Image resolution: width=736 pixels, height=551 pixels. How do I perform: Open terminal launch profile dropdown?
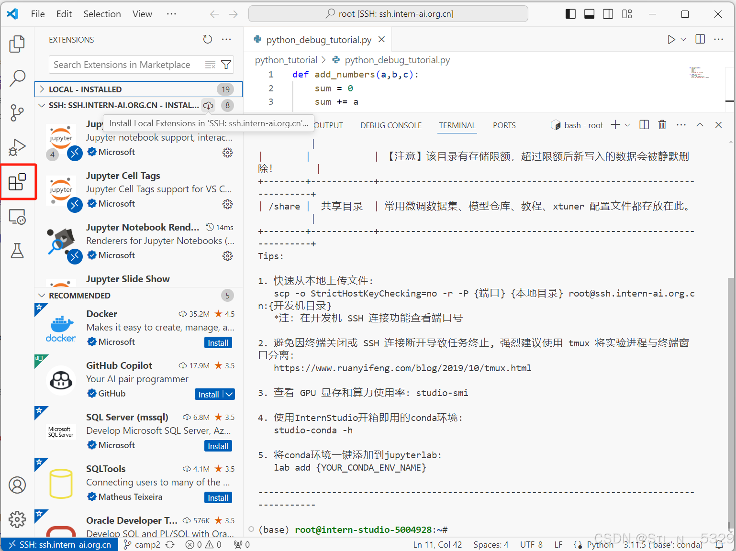[x=628, y=125]
